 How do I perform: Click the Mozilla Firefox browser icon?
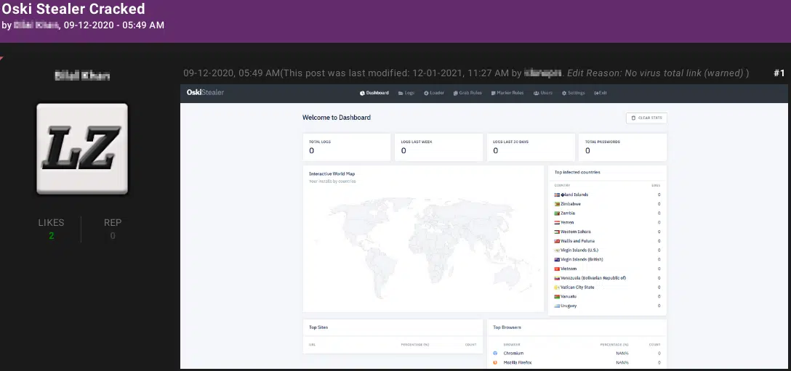[x=495, y=362]
